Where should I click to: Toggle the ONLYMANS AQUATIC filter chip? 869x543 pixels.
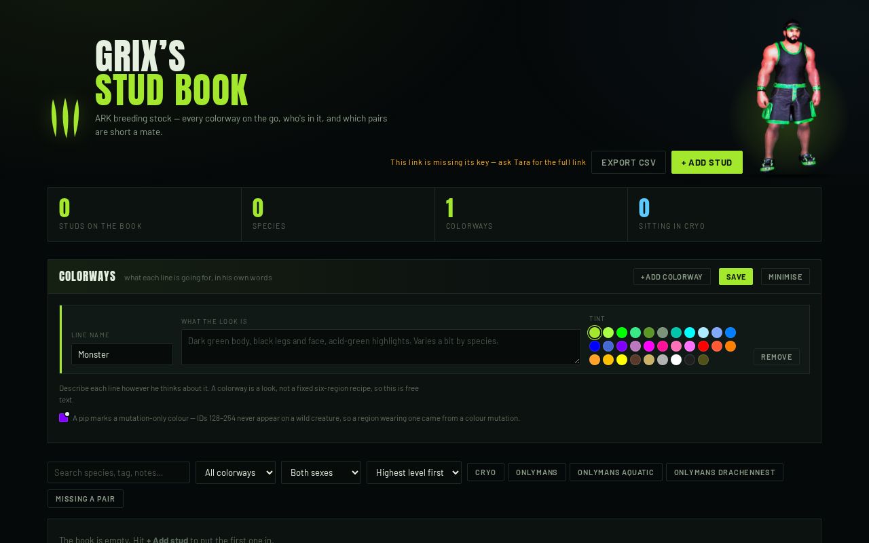[616, 472]
